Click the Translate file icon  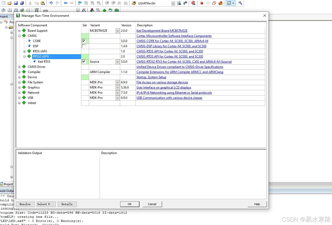[x=3, y=10]
